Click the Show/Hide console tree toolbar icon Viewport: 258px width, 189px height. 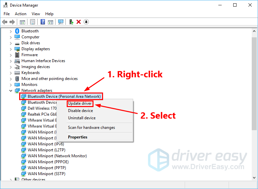22,22
